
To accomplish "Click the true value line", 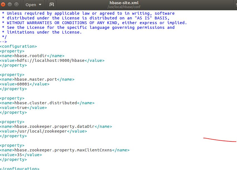I will pyautogui.click(x=23, y=108).
